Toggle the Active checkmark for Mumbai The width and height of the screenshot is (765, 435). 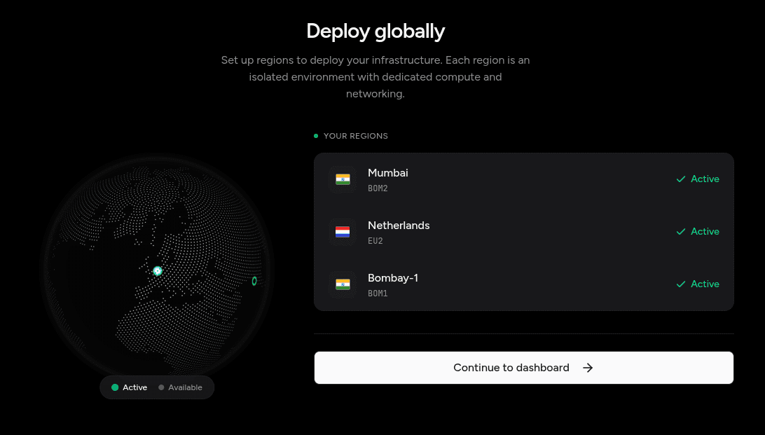(680, 179)
